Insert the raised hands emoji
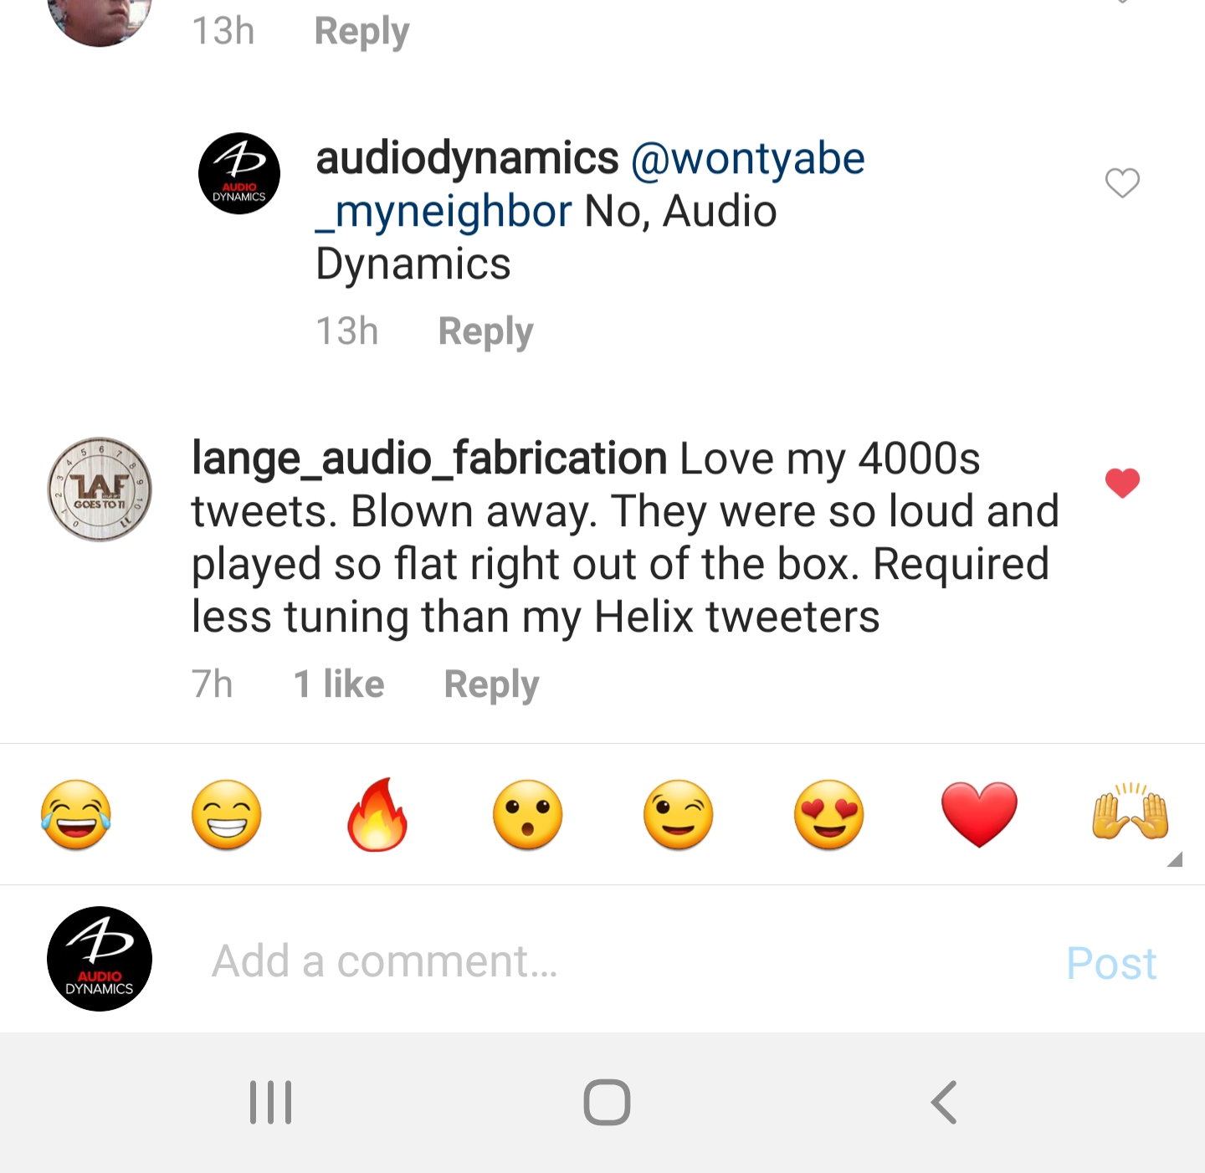Image resolution: width=1205 pixels, height=1173 pixels. (1131, 812)
